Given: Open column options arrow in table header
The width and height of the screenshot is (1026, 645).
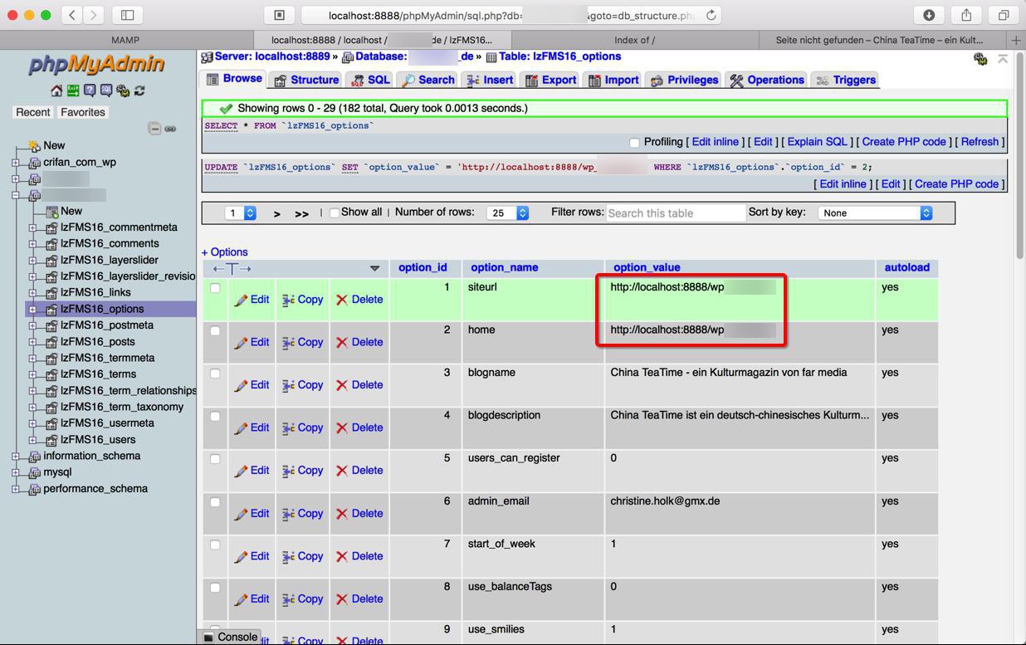Looking at the screenshot, I should (x=374, y=268).
